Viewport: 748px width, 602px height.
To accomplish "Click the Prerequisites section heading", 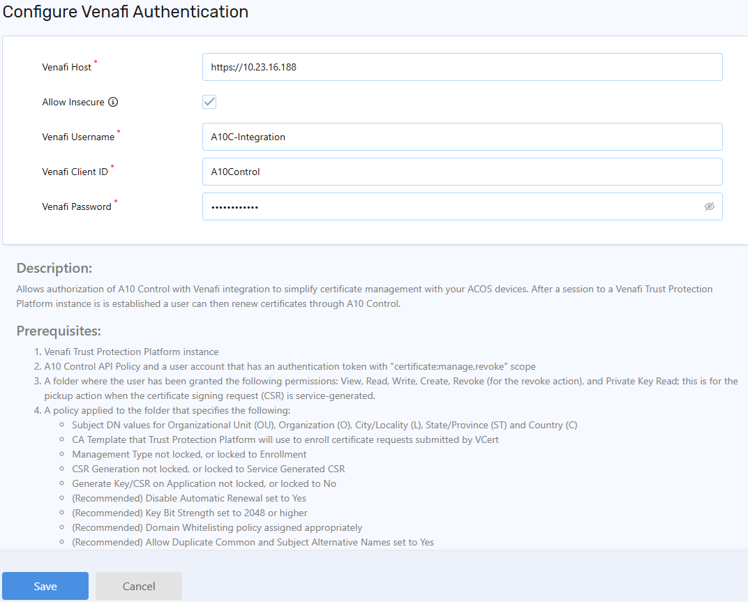I will point(59,331).
